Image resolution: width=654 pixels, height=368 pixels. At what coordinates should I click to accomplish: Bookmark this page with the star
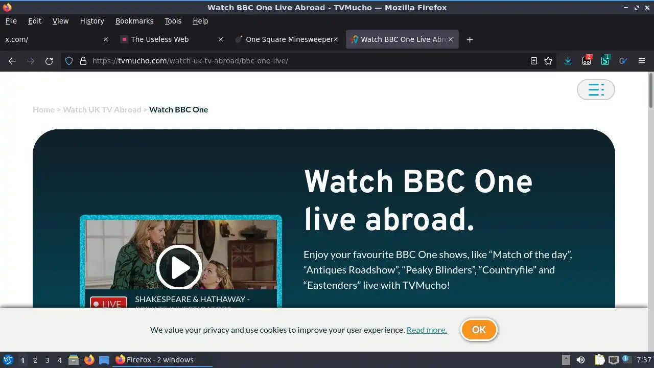[548, 61]
